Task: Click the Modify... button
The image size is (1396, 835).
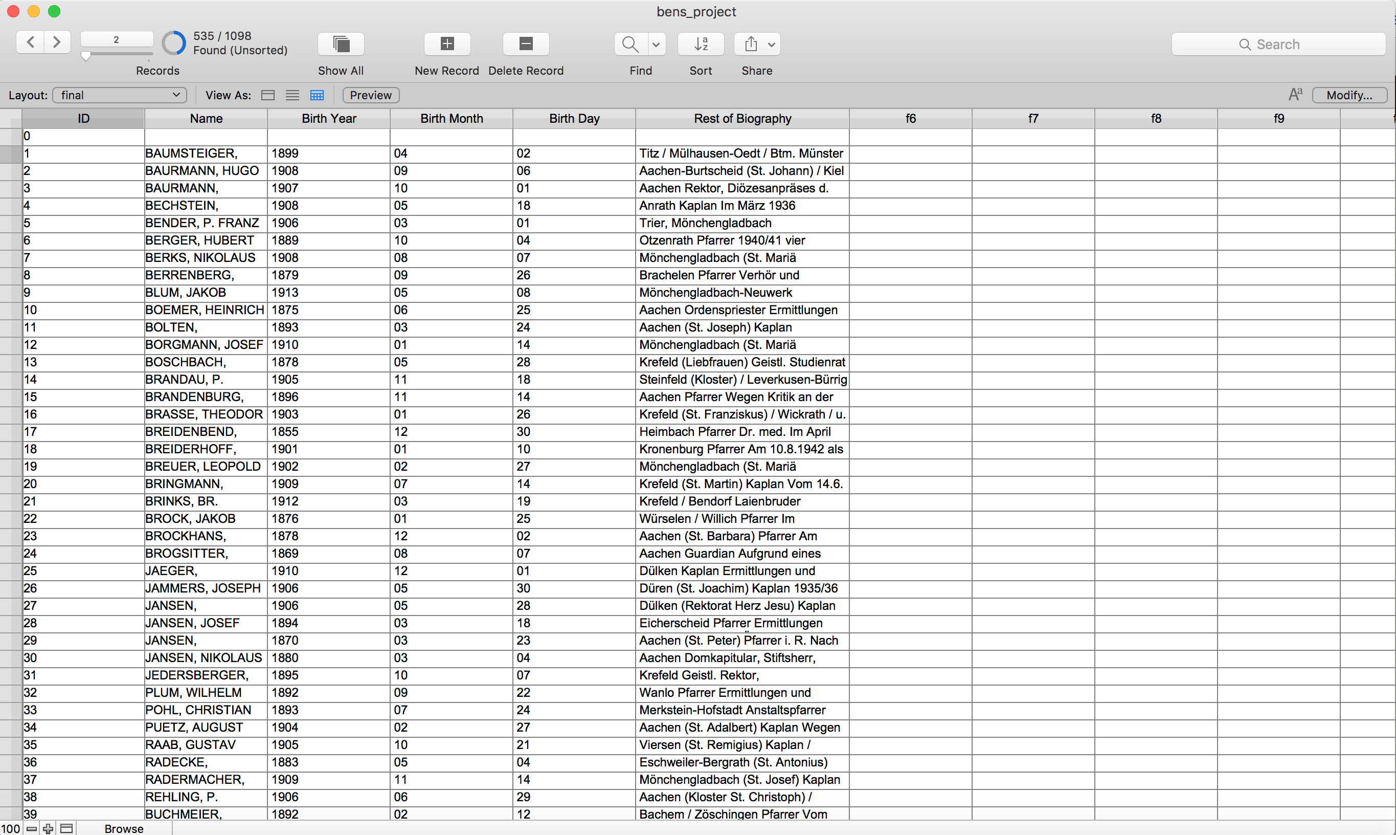Action: click(1349, 95)
